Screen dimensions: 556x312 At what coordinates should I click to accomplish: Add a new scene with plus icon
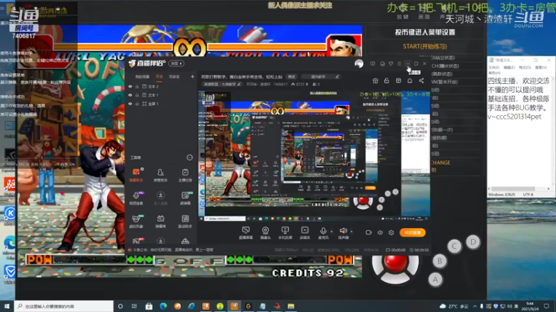193,76
